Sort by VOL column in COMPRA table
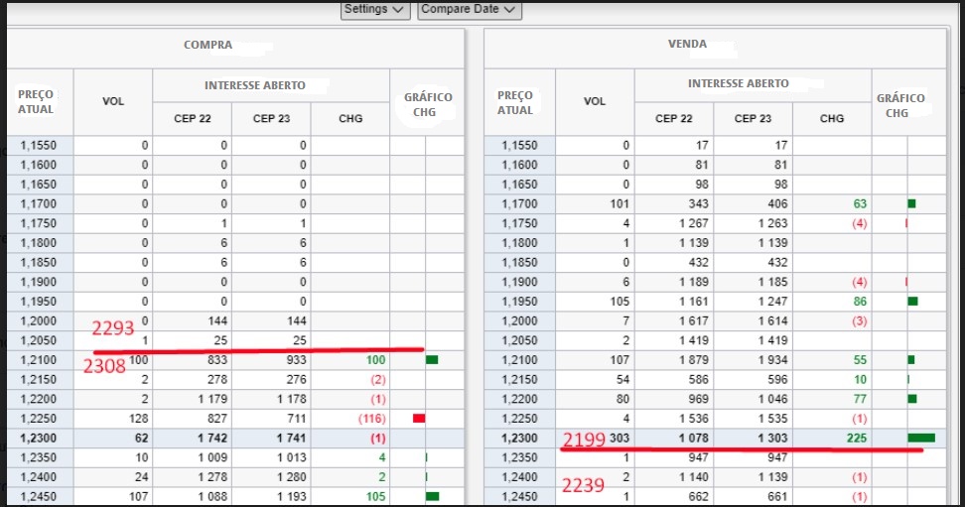 click(113, 101)
